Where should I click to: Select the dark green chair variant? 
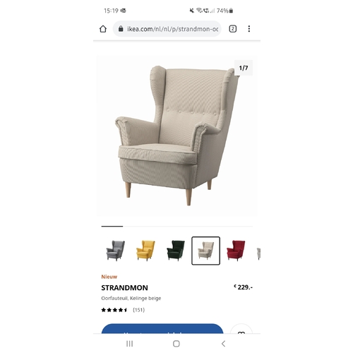pos(176,251)
